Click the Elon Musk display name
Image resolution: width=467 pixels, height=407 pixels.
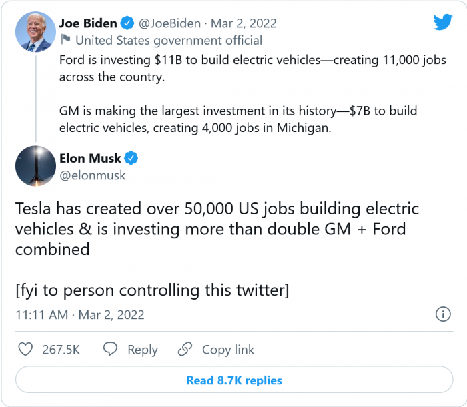(91, 158)
